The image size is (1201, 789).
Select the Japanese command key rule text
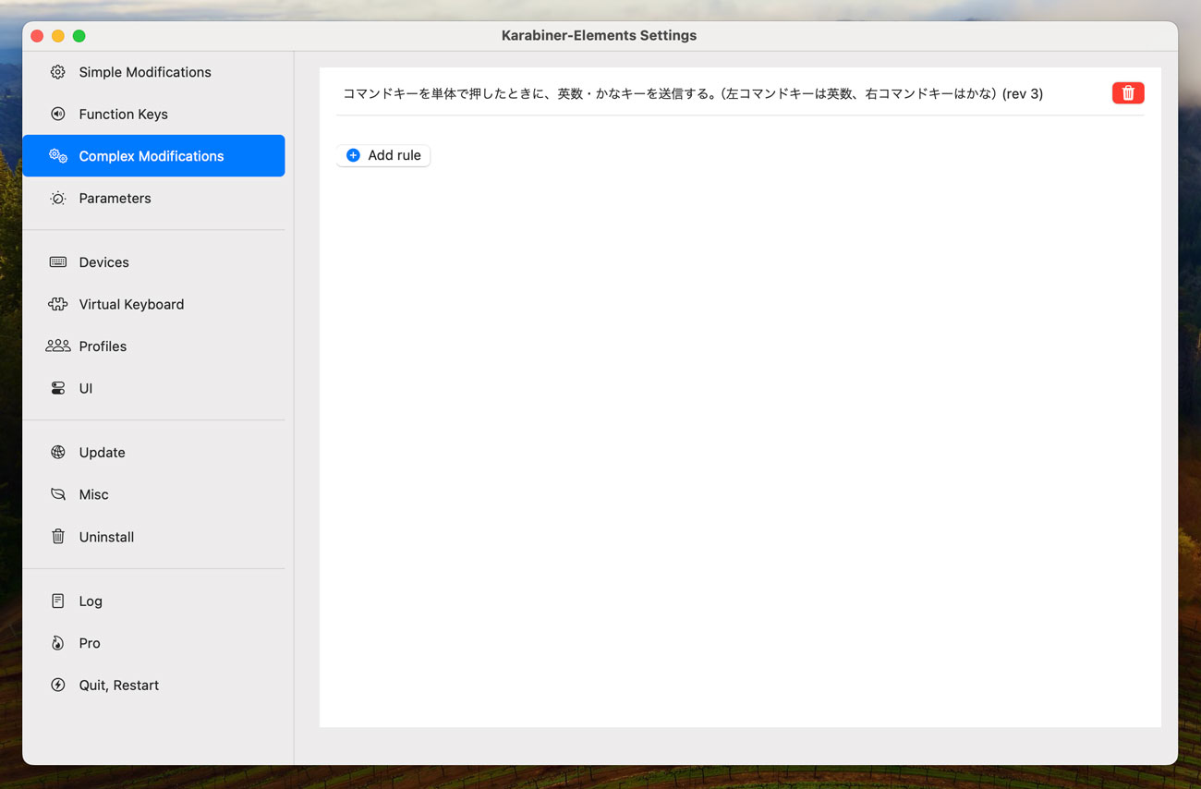pyautogui.click(x=693, y=93)
